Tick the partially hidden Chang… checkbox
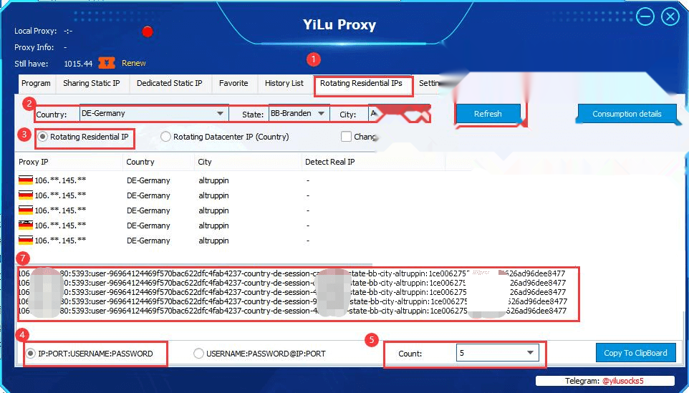This screenshot has height=393, width=689. (346, 137)
